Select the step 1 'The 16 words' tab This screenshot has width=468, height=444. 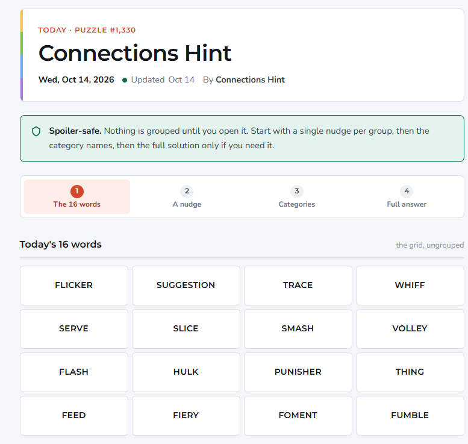[x=77, y=196]
